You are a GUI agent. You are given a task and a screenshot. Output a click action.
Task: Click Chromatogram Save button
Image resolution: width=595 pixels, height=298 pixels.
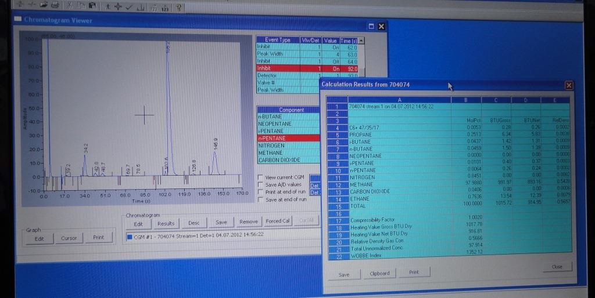221,222
